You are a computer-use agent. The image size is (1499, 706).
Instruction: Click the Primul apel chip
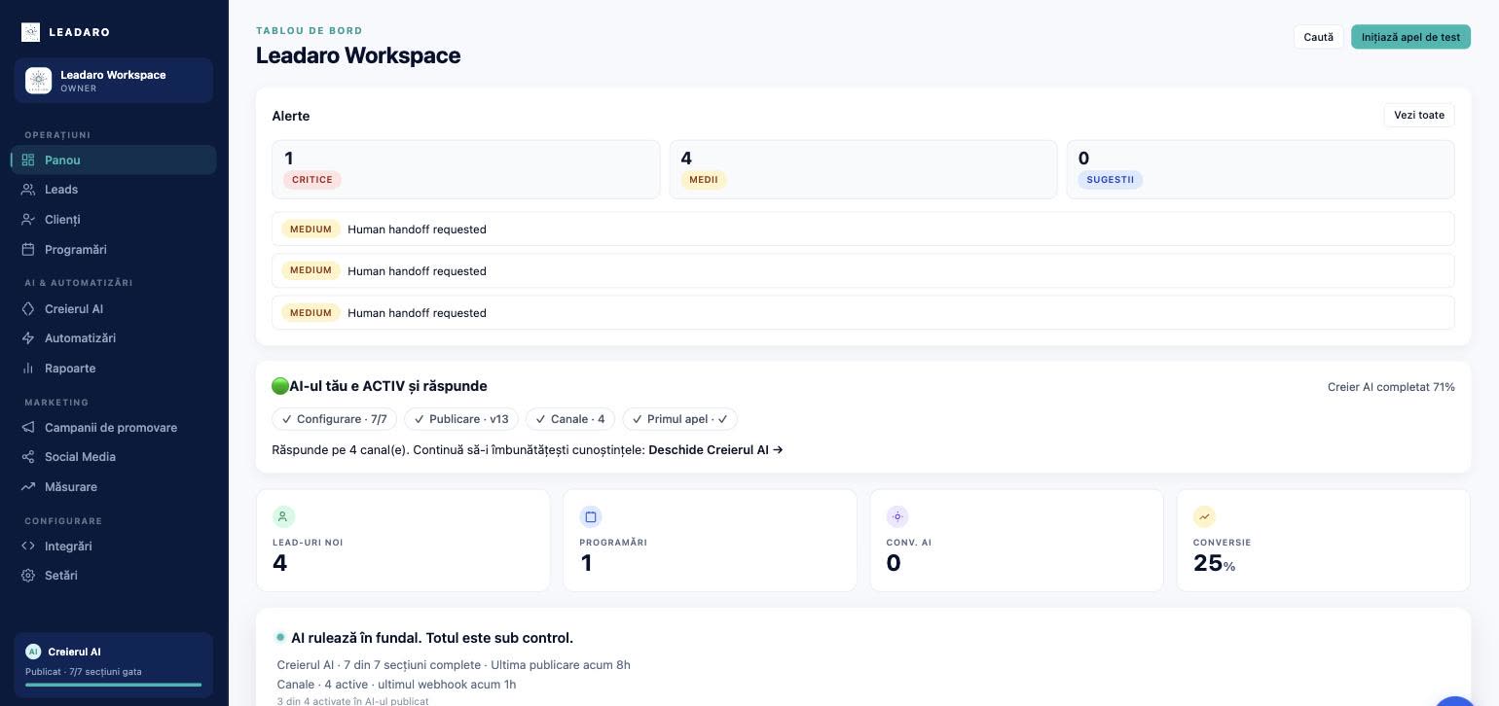click(x=680, y=419)
